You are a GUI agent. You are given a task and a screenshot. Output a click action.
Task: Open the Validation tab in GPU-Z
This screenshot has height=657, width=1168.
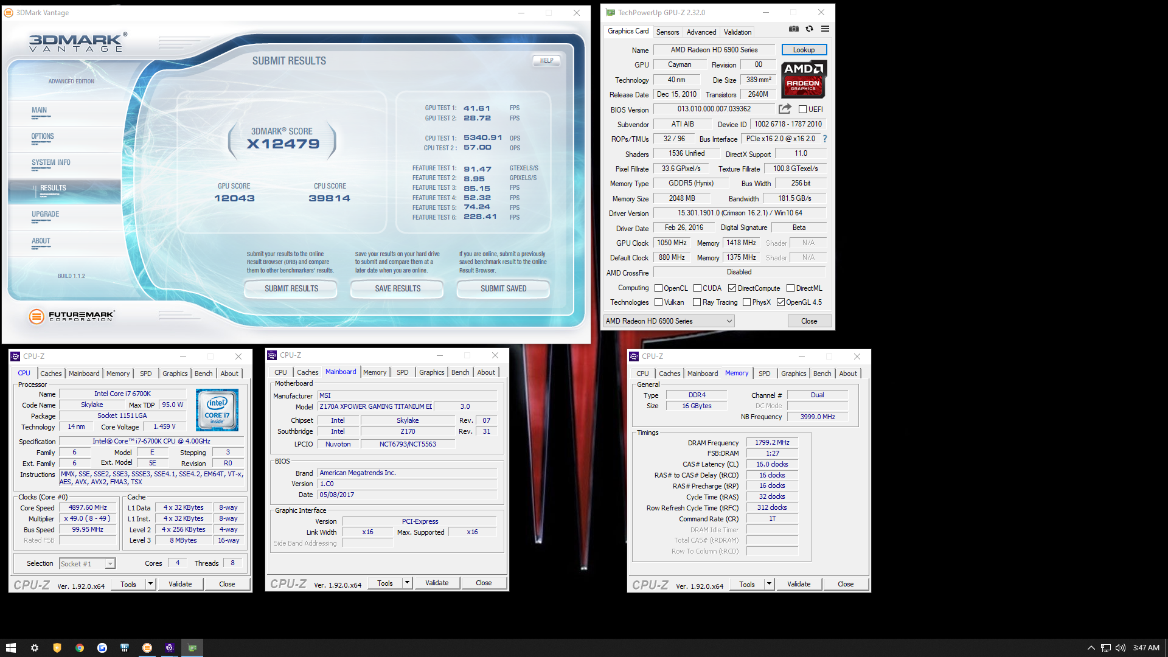[x=737, y=32]
